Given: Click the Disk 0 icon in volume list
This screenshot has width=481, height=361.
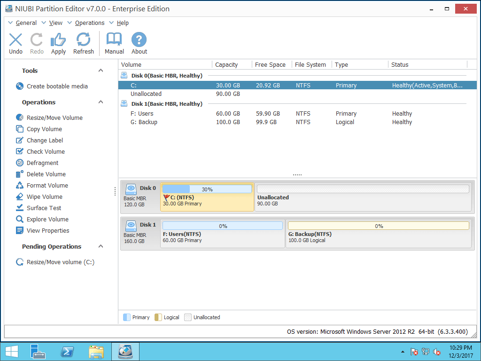Looking at the screenshot, I should (x=124, y=75).
